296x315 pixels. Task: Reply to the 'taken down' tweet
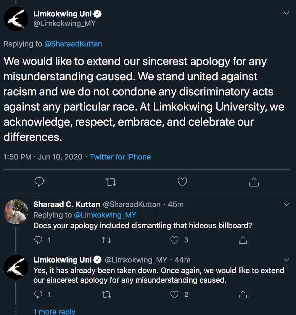(x=38, y=295)
